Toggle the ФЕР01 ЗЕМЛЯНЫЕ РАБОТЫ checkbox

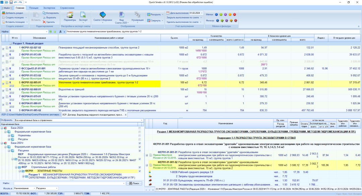tap(140, 171)
